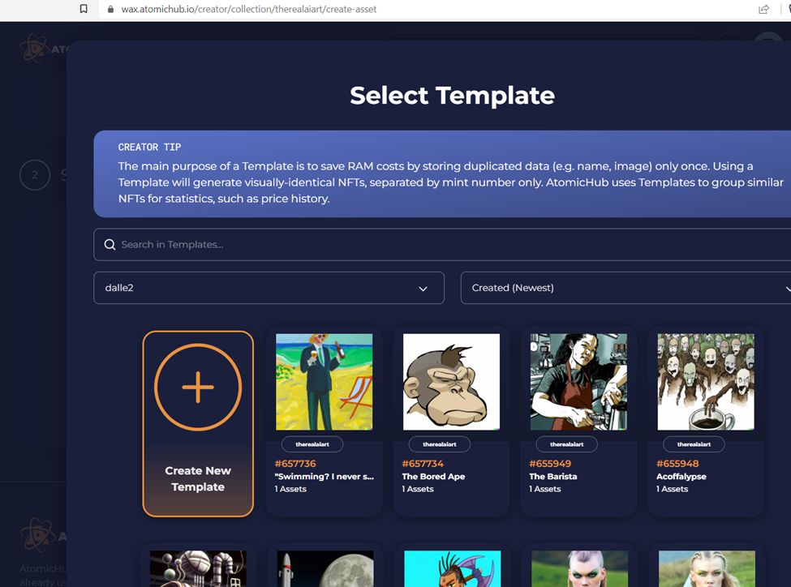Screen dimensions: 791x587
Task: Select the purple mohawk woman template thumbnail
Action: [579, 569]
